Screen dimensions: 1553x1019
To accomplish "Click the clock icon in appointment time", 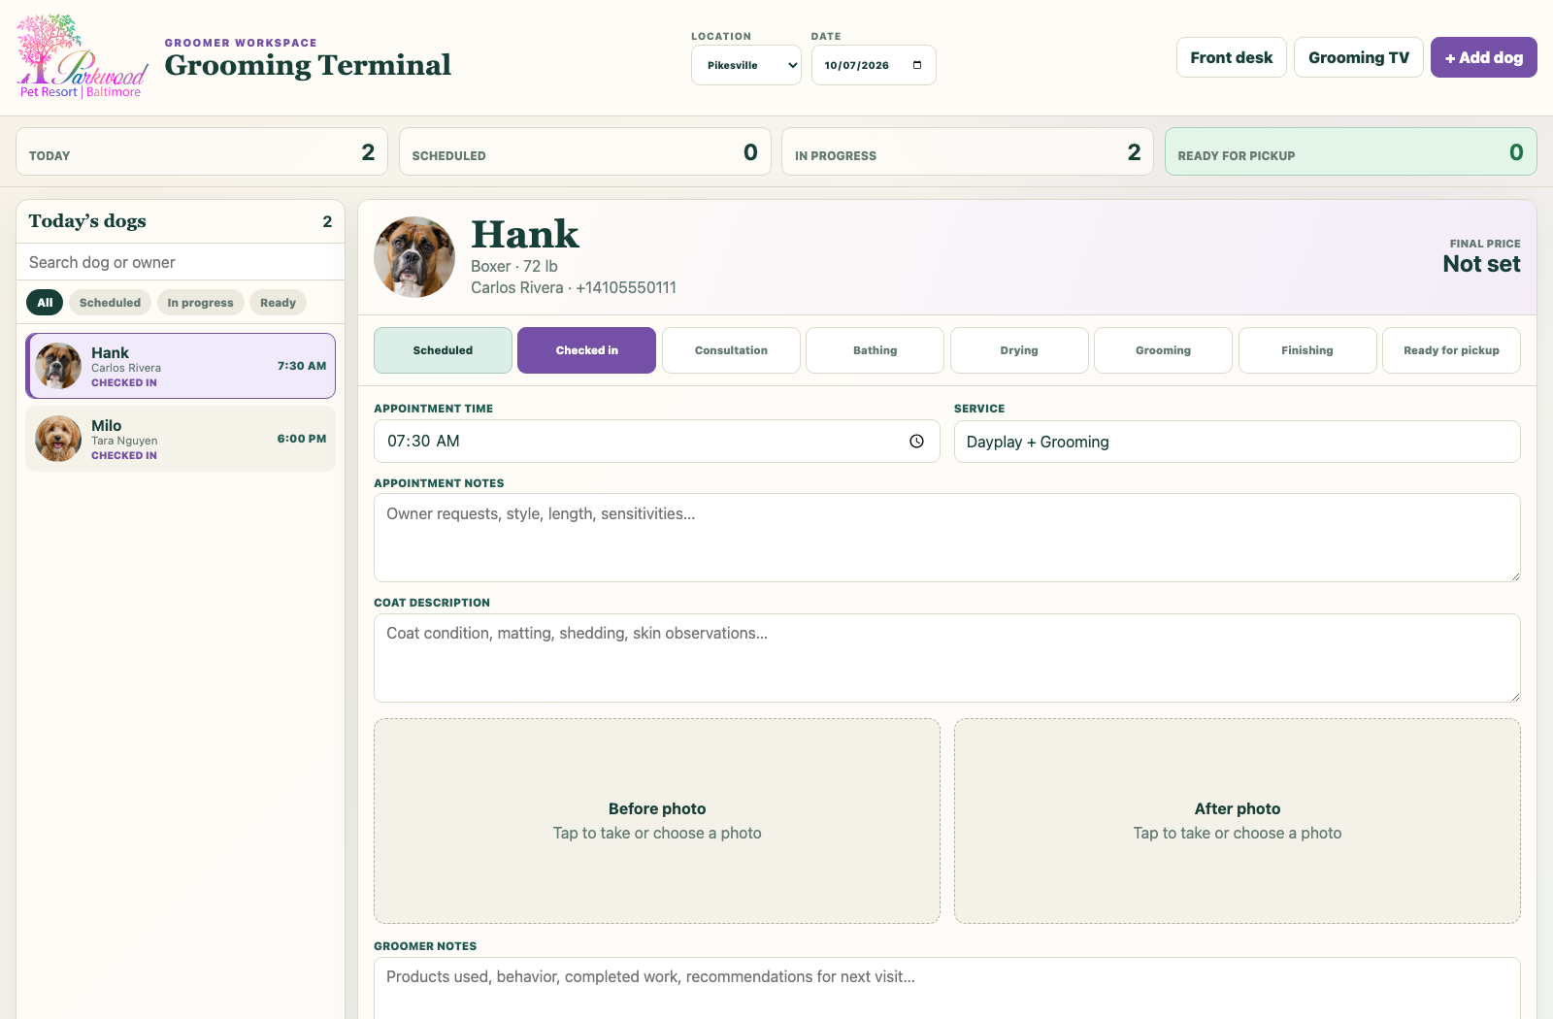I will coord(916,441).
